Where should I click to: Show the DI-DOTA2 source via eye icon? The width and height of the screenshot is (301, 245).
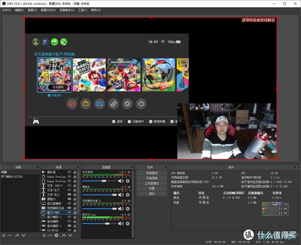click(69, 230)
